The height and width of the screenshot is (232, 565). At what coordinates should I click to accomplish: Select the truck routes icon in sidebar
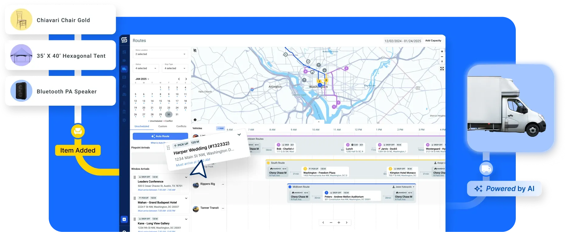click(124, 69)
